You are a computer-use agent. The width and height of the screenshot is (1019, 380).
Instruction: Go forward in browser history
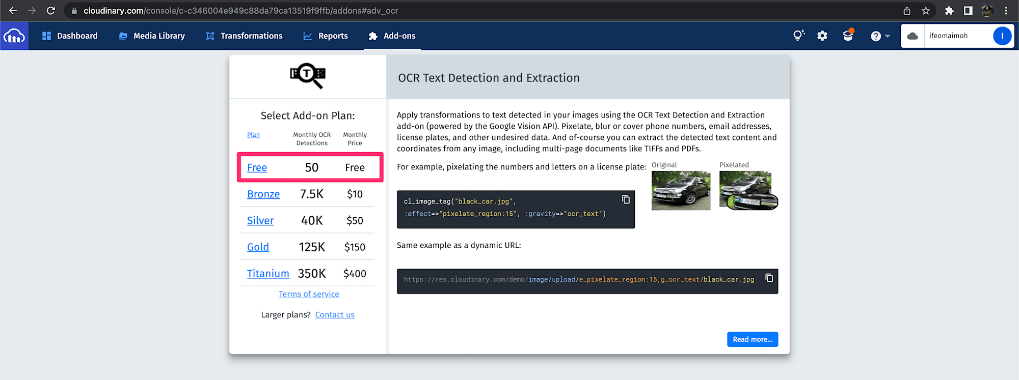(32, 10)
